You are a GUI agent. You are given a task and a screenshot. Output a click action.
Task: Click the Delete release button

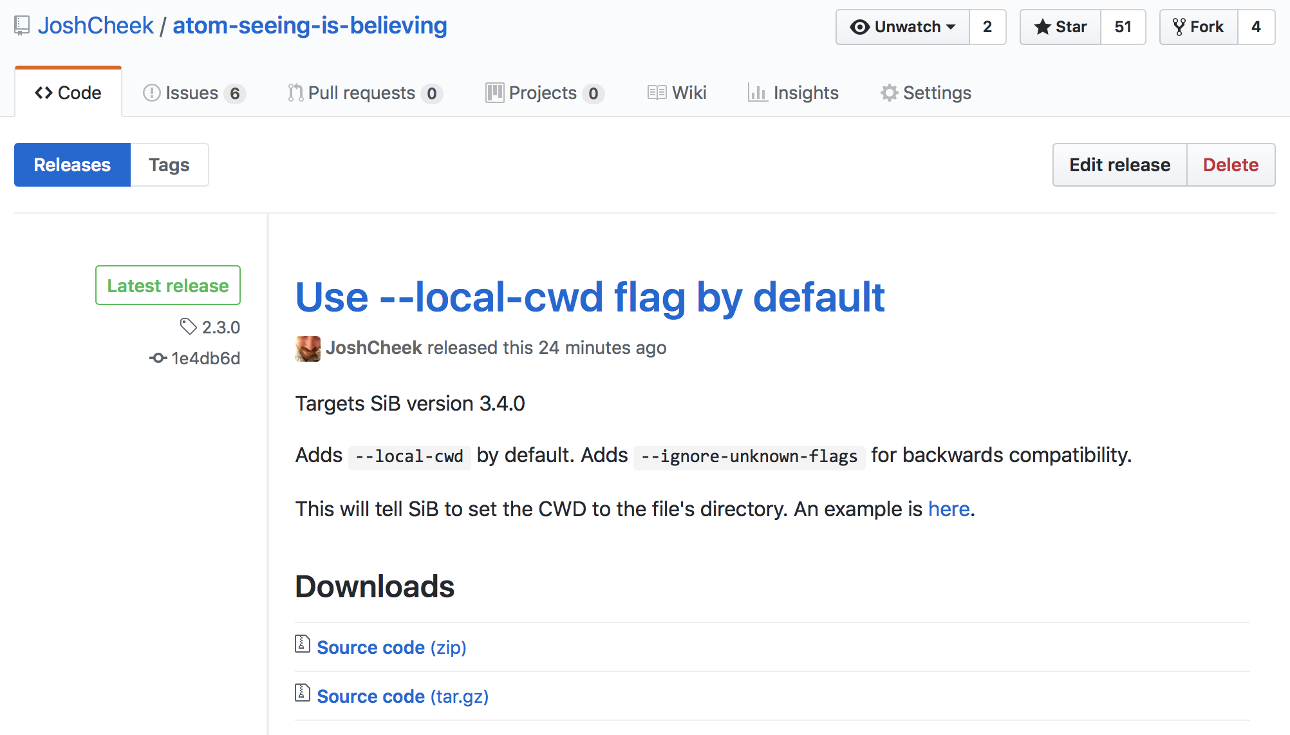pyautogui.click(x=1231, y=165)
